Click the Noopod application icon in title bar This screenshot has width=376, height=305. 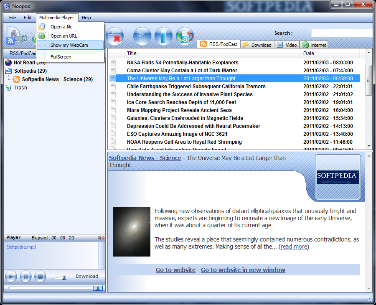pos(7,6)
